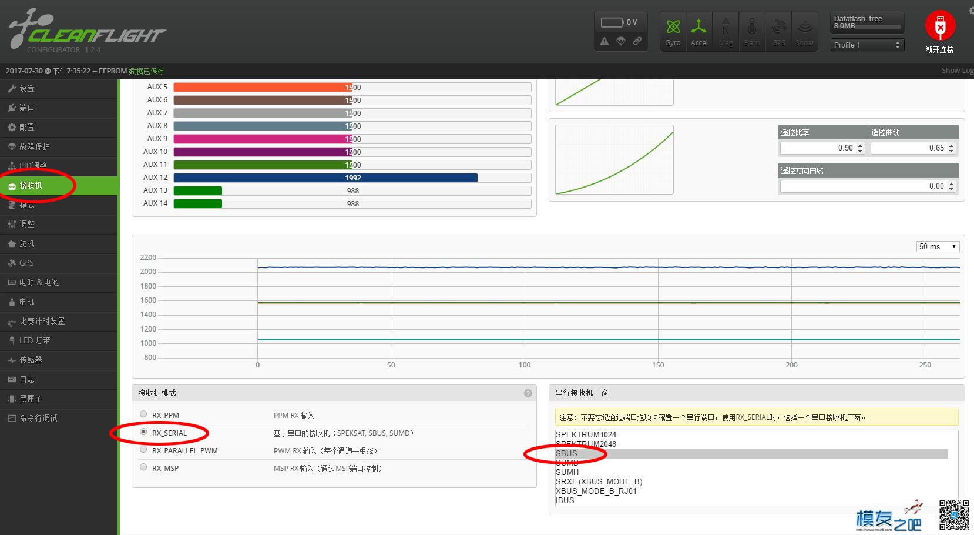Open the Show Log link
The image size is (974, 535).
[x=957, y=71]
